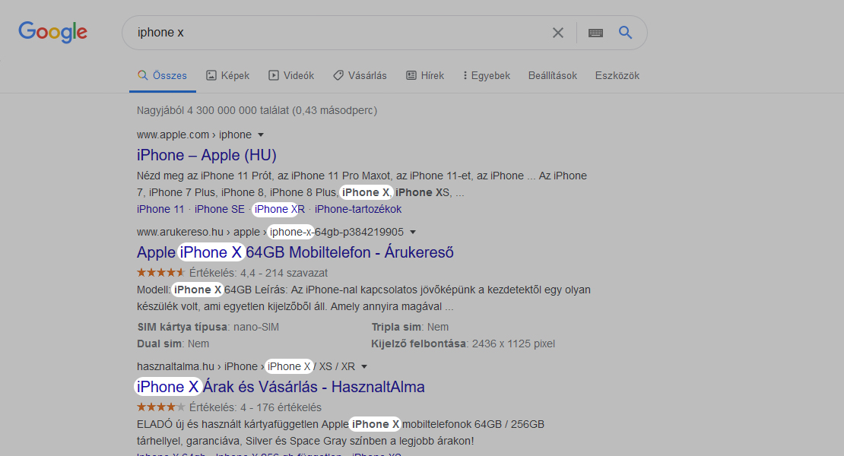Viewport: 844px width, 456px height.
Task: Click the arukereso.hu breadcrumb URL text
Action: (x=270, y=233)
